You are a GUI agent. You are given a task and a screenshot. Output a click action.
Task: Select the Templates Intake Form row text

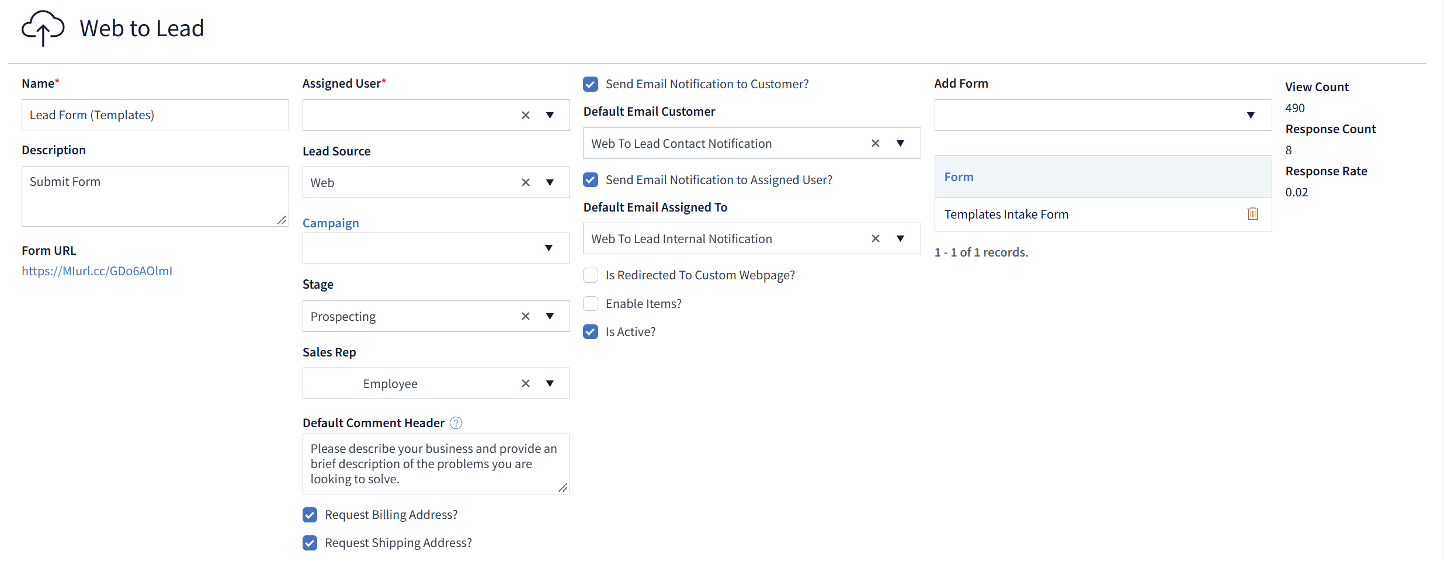[x=1006, y=214]
